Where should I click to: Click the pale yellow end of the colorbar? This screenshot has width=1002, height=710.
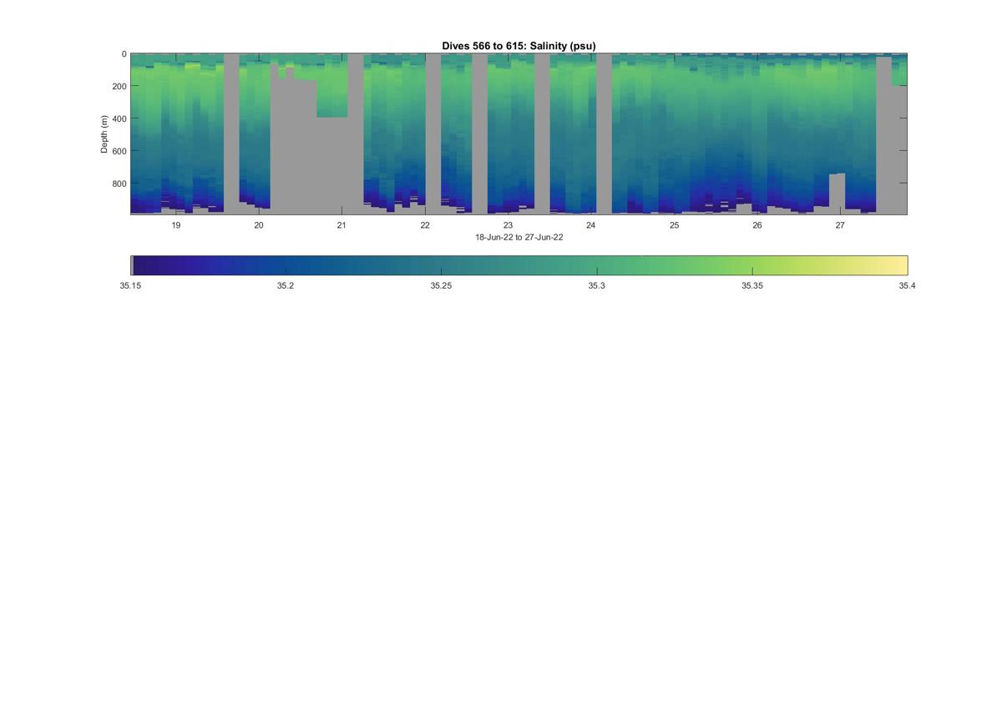click(x=900, y=265)
